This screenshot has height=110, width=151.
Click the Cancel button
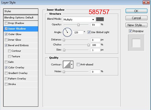point(136,18)
